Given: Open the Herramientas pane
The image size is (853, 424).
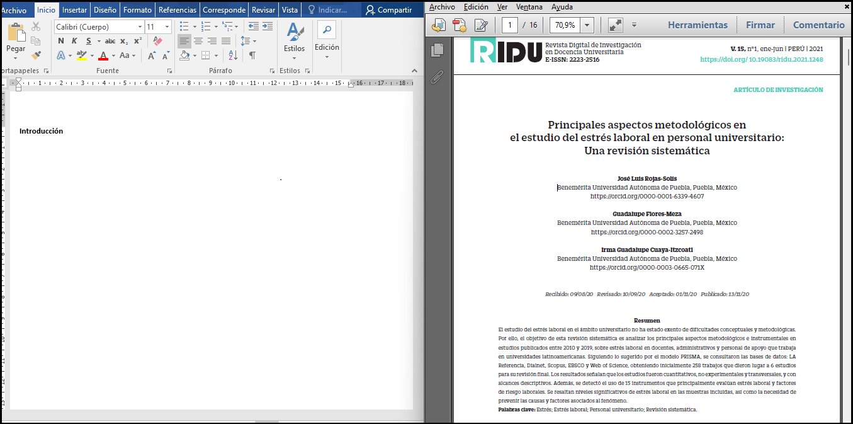Looking at the screenshot, I should pos(698,25).
